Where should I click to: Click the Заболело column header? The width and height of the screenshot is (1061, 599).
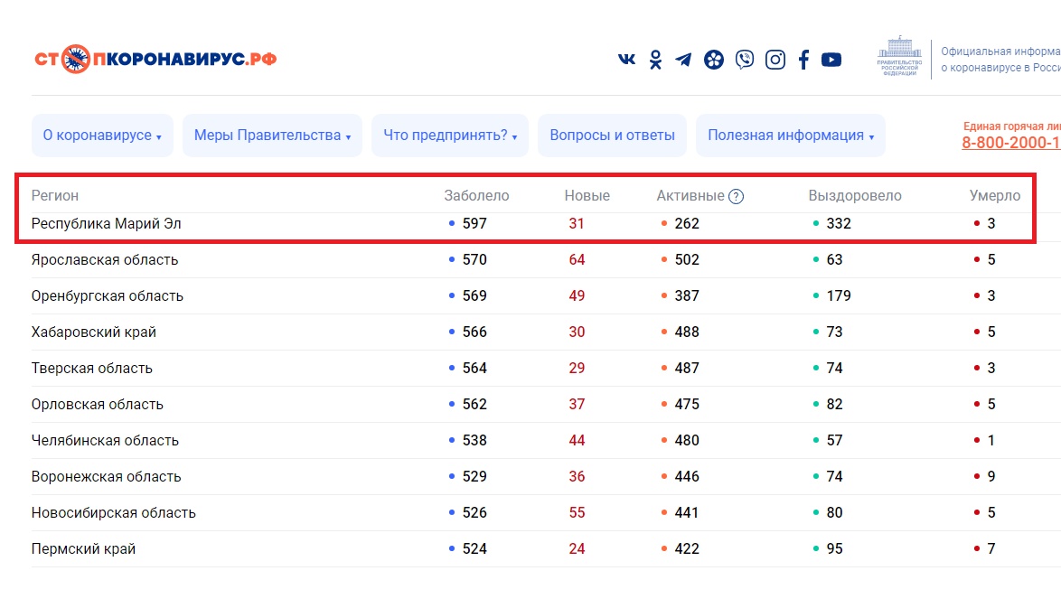[476, 196]
